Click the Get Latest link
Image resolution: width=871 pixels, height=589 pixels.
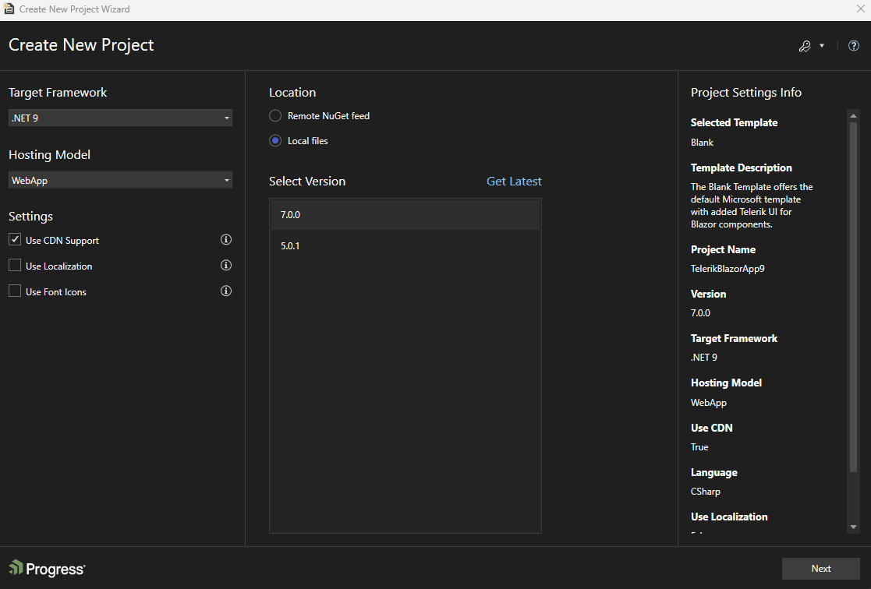pos(514,181)
